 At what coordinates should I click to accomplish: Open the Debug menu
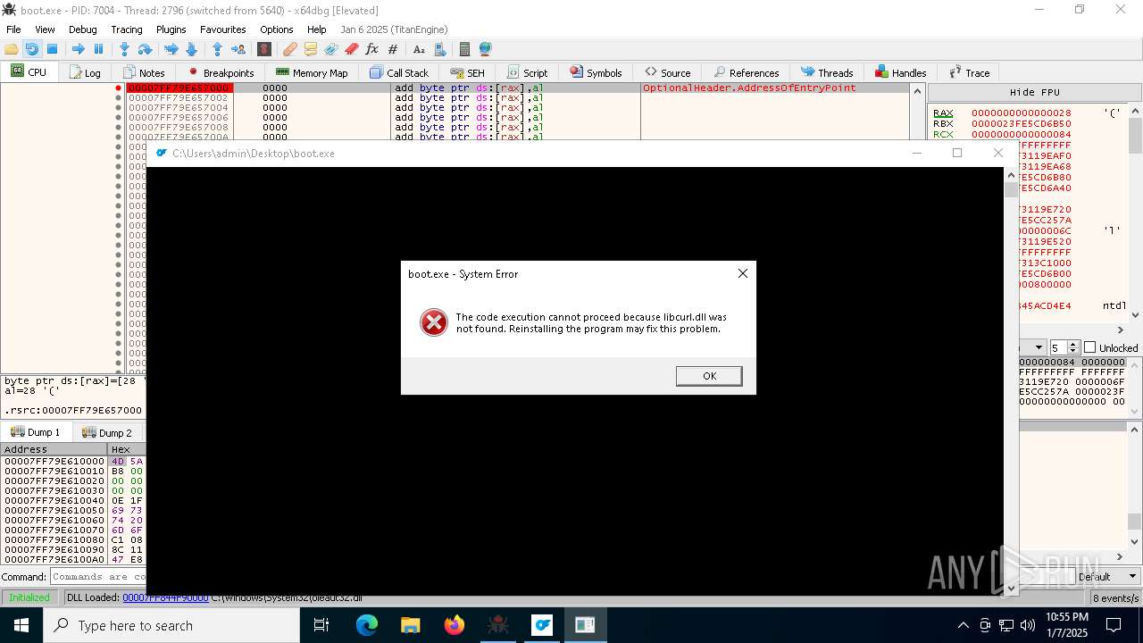click(83, 29)
